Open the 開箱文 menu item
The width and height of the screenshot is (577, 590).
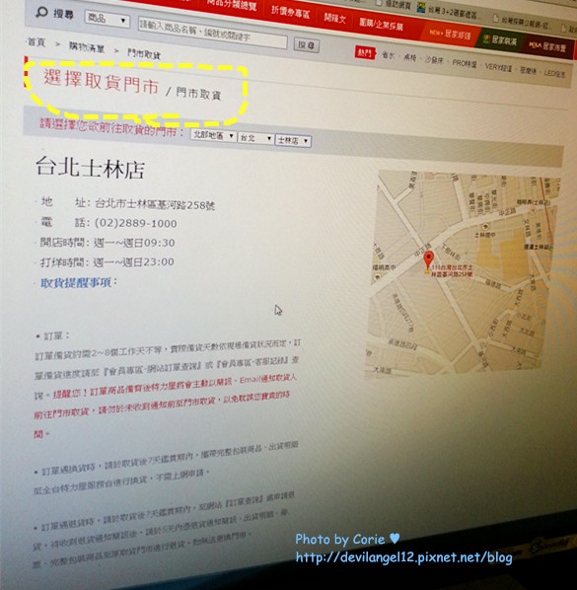coord(334,18)
